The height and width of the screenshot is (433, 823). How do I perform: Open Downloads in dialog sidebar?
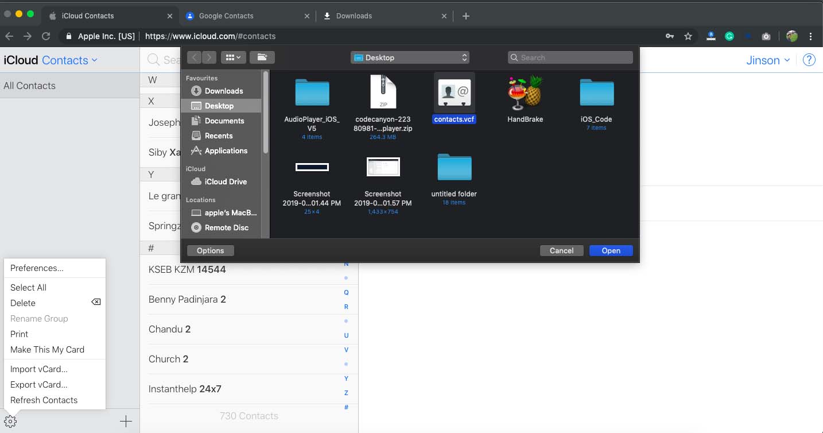(222, 91)
